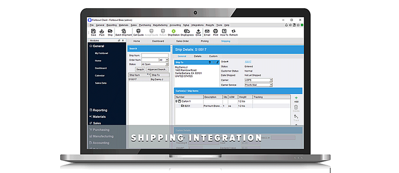Open Batch Shipment from the toolbar

(124, 32)
